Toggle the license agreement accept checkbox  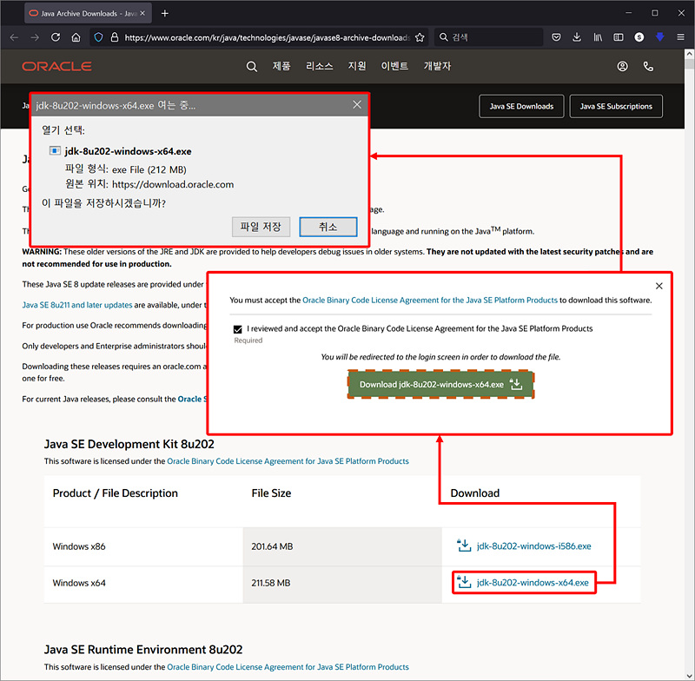point(237,329)
